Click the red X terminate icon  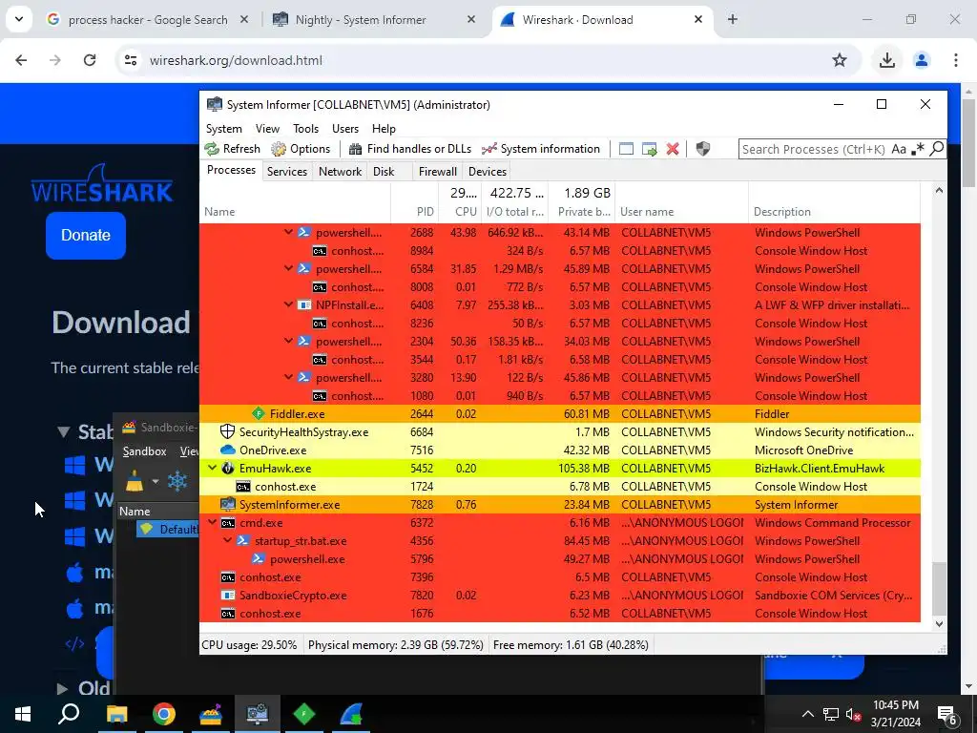tap(673, 149)
